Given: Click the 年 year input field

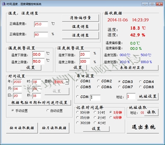Looking at the screenshot, I should (x=18, y=82).
